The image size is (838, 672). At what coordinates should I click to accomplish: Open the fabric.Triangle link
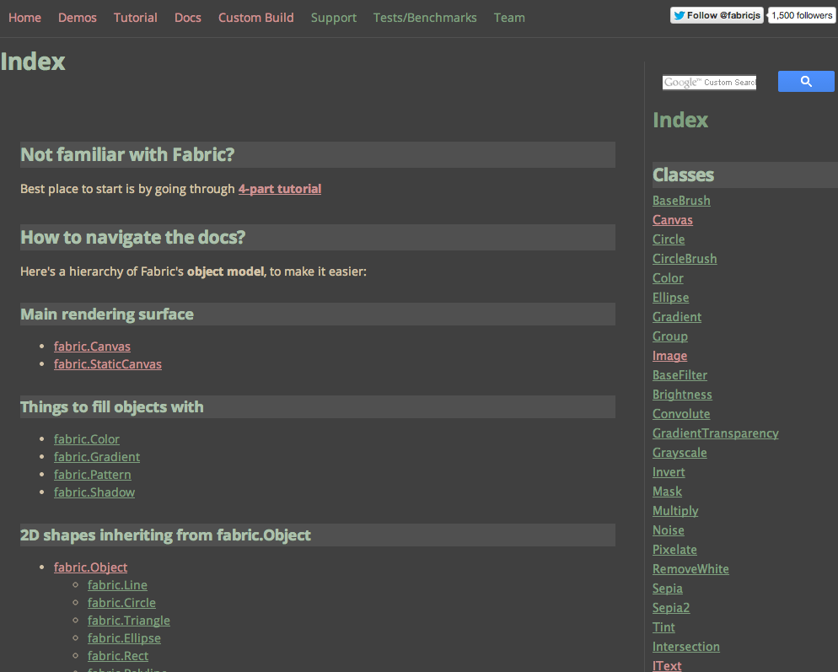129,620
